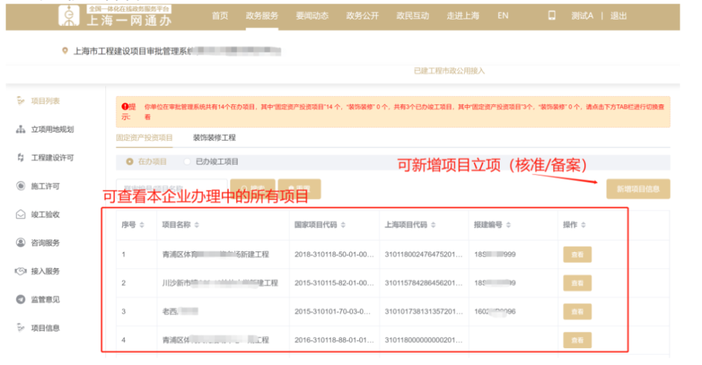Click 退出 to log out
Image resolution: width=702 pixels, height=365 pixels.
(x=618, y=15)
